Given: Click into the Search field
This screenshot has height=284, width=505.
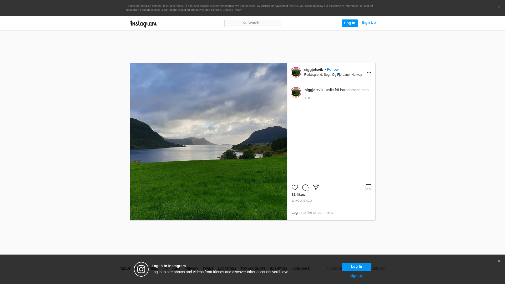Looking at the screenshot, I should (252, 23).
